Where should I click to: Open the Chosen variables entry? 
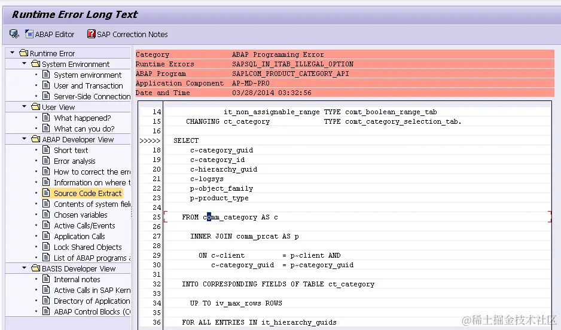pyautogui.click(x=81, y=215)
